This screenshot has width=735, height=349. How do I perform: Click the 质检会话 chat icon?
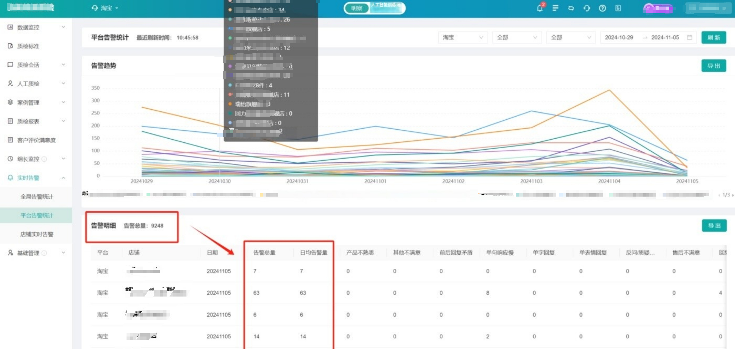point(10,65)
